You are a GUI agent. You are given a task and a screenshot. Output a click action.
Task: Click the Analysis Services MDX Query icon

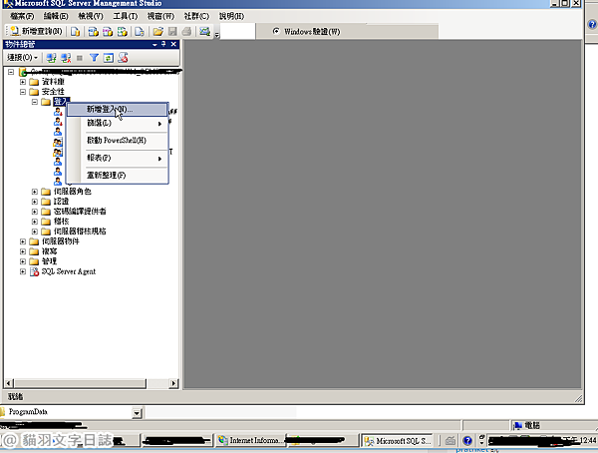click(x=93, y=31)
